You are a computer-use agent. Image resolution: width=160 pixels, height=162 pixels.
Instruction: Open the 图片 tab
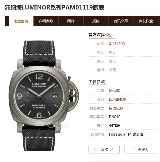tap(71, 21)
